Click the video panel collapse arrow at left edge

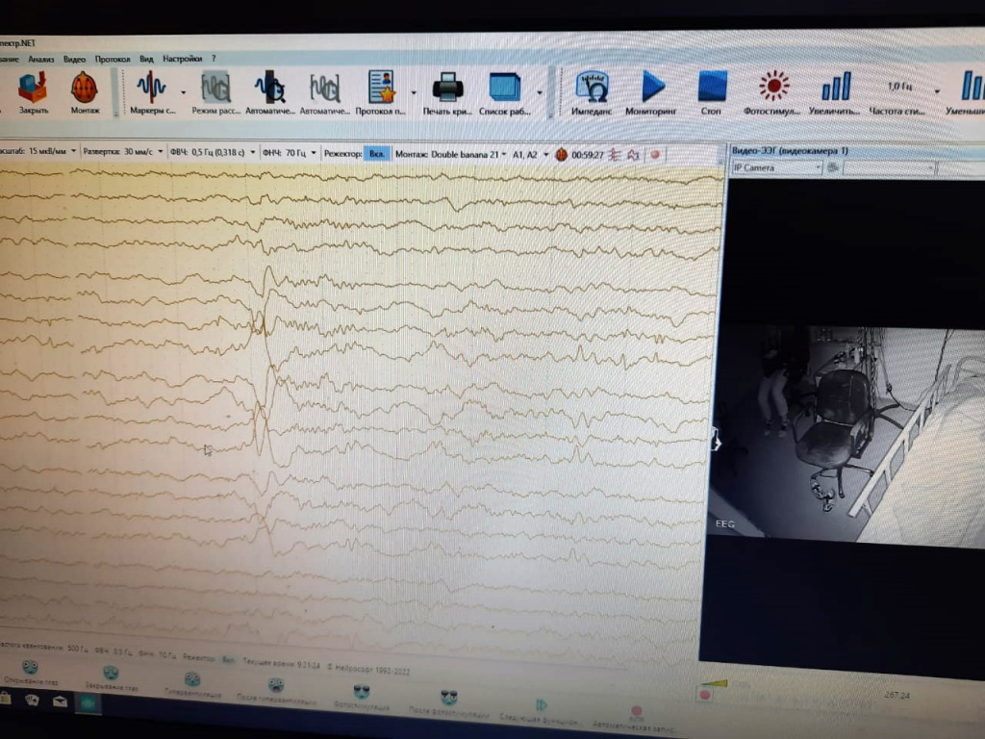point(715,442)
